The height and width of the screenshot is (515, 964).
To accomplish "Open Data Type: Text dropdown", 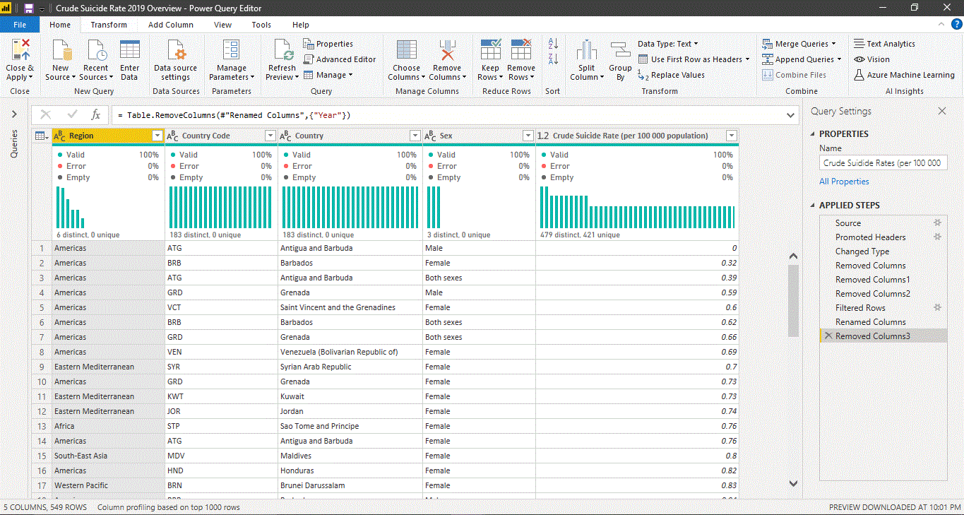I will tap(668, 44).
